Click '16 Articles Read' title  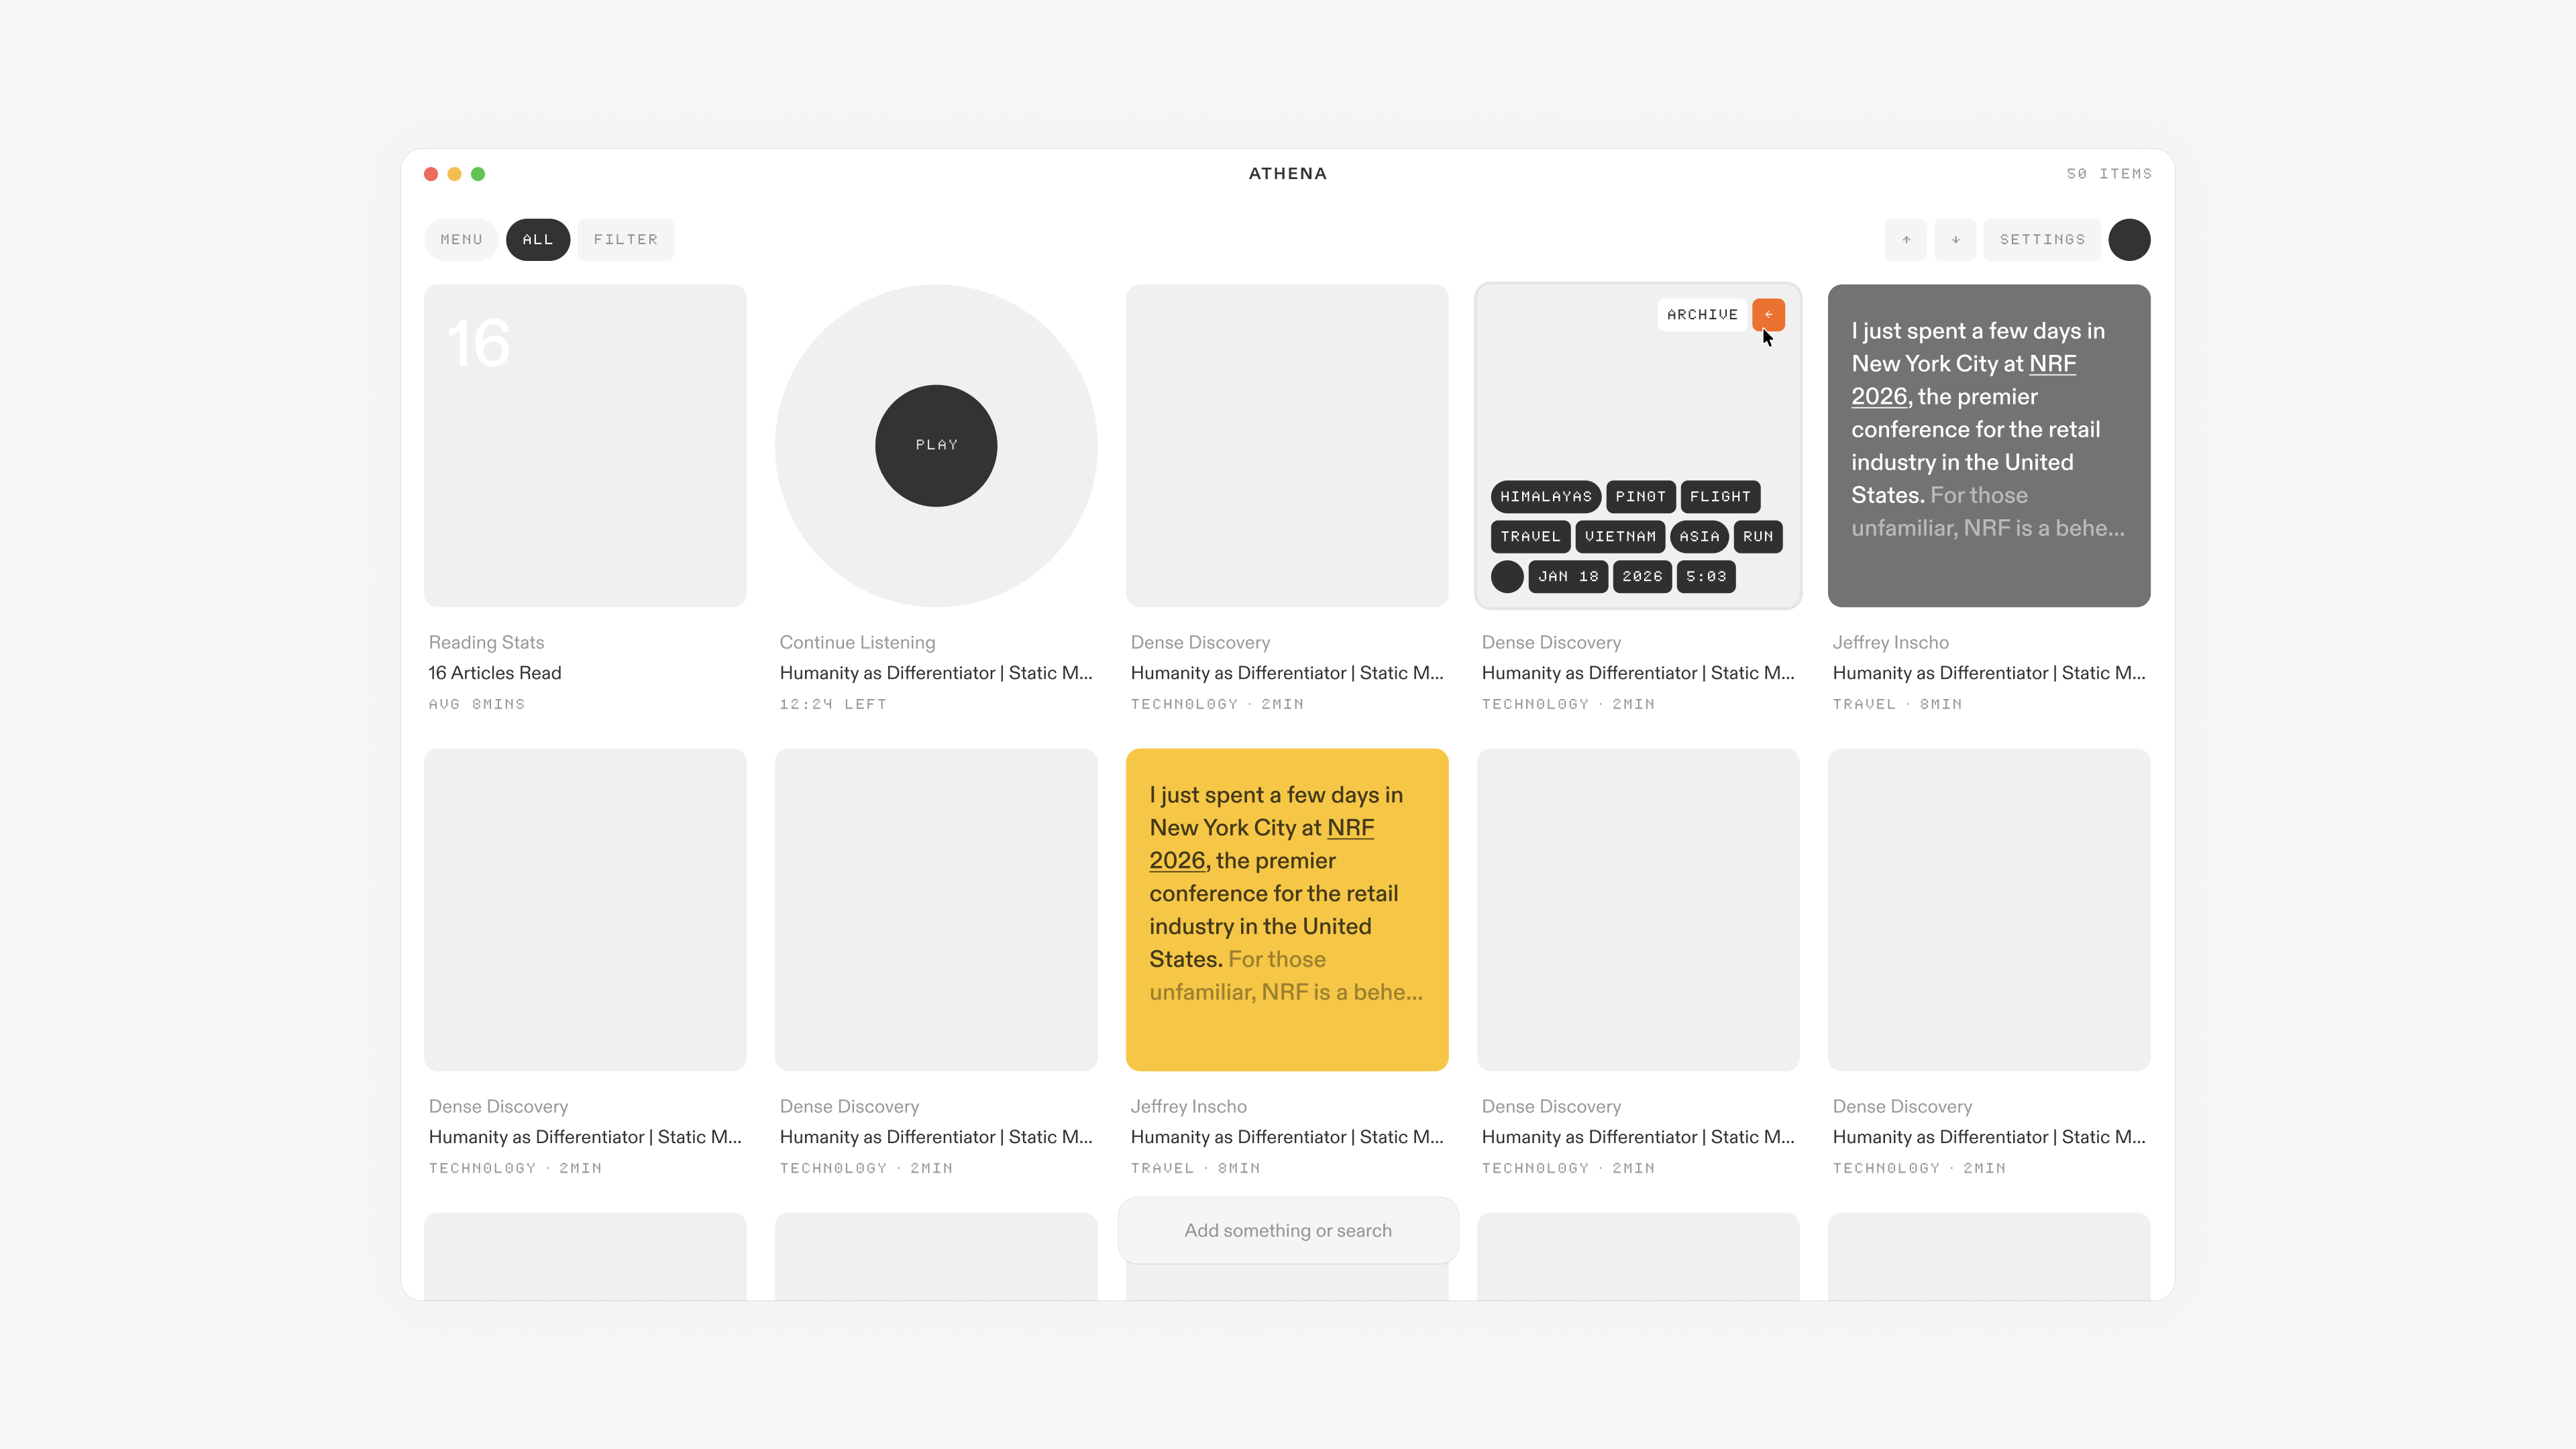(x=495, y=673)
